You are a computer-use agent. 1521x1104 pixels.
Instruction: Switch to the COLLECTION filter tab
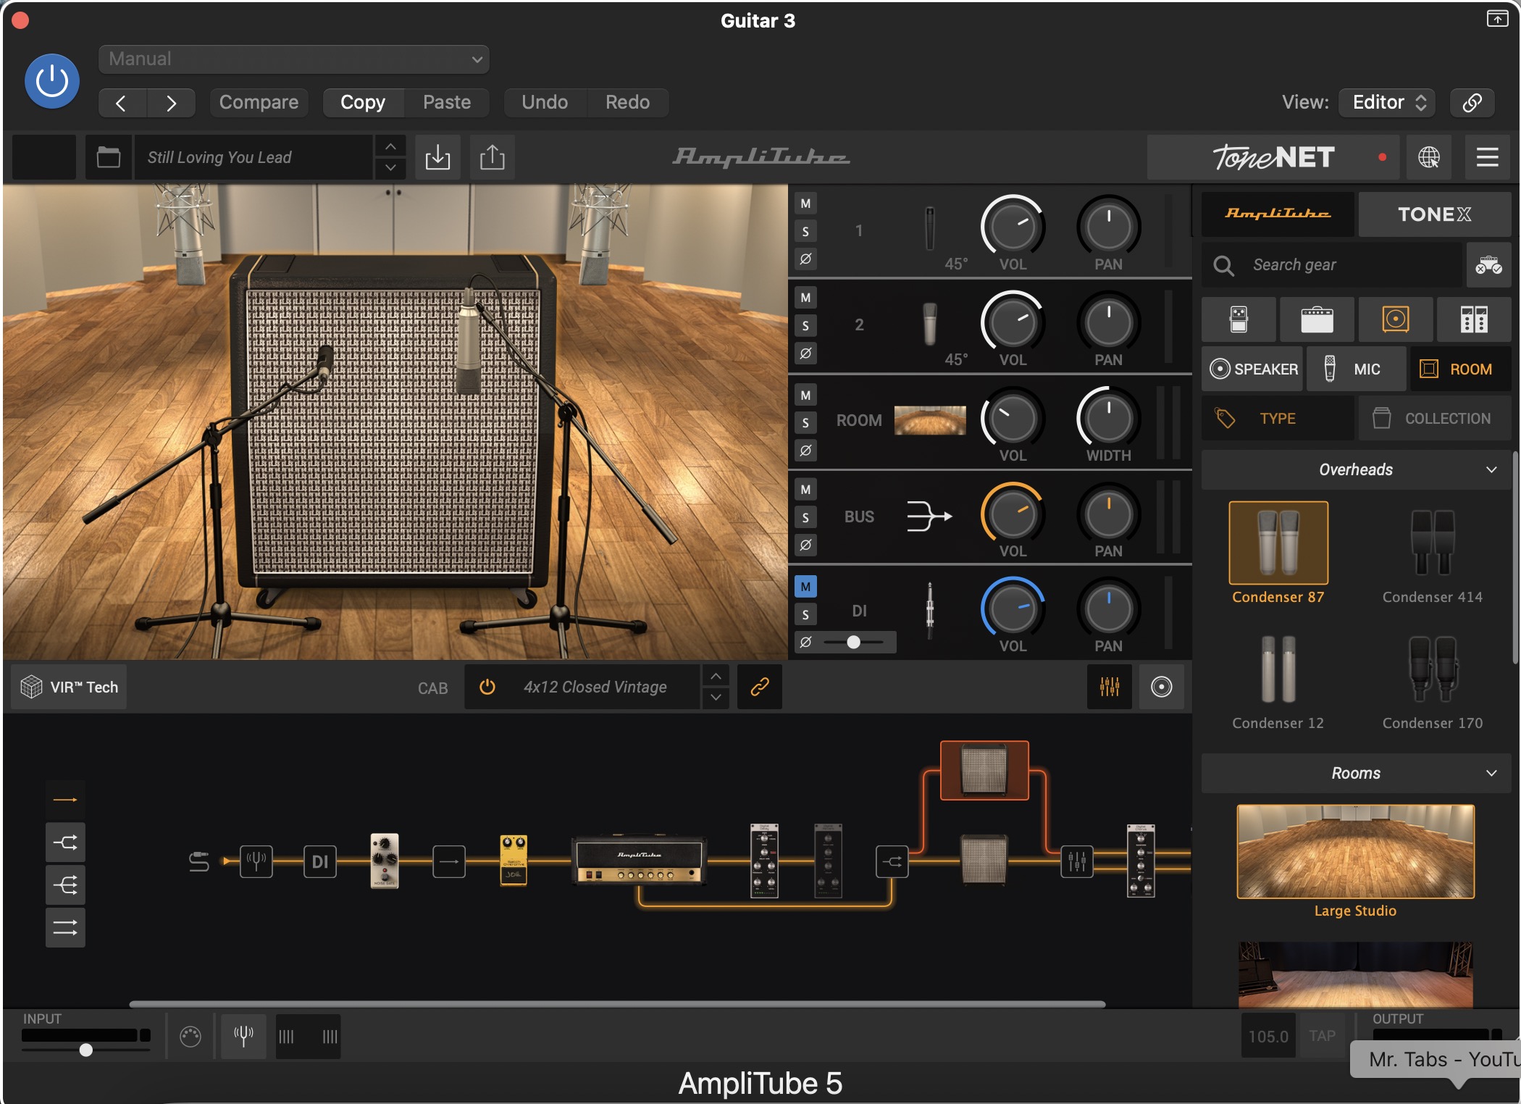1434,419
